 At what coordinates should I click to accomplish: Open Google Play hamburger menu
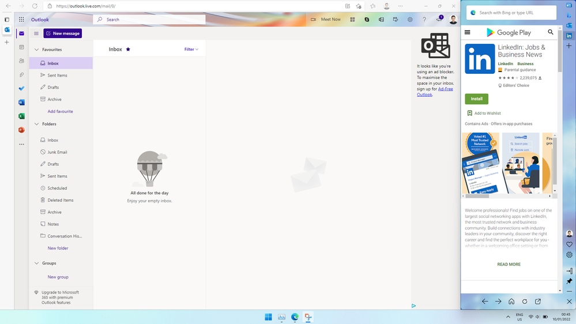click(x=467, y=32)
